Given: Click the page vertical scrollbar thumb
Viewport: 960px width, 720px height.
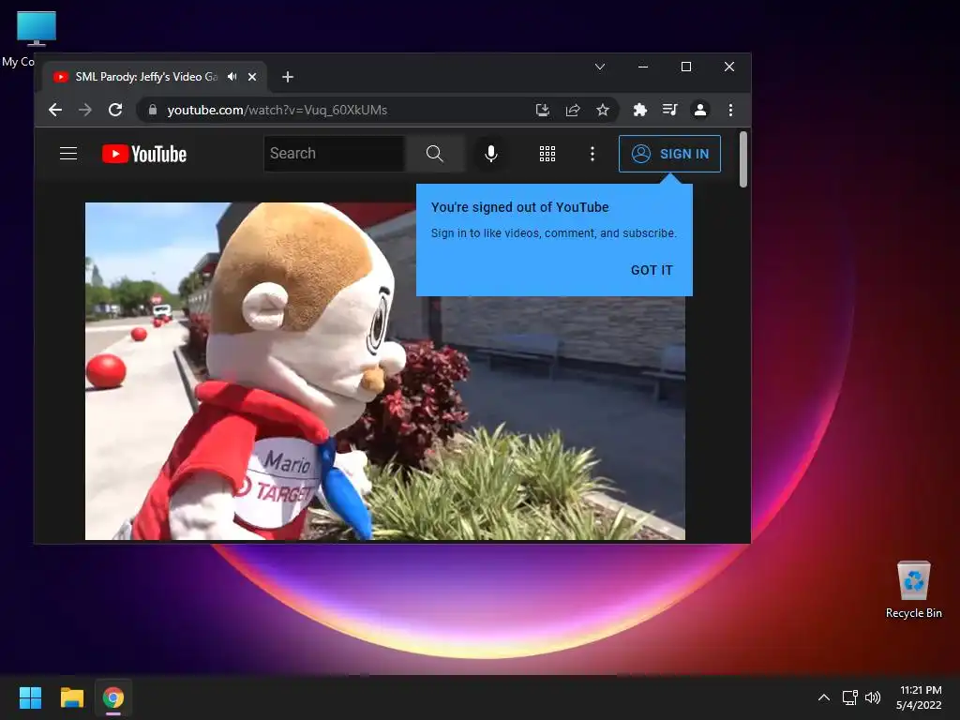Looking at the screenshot, I should click(x=743, y=159).
